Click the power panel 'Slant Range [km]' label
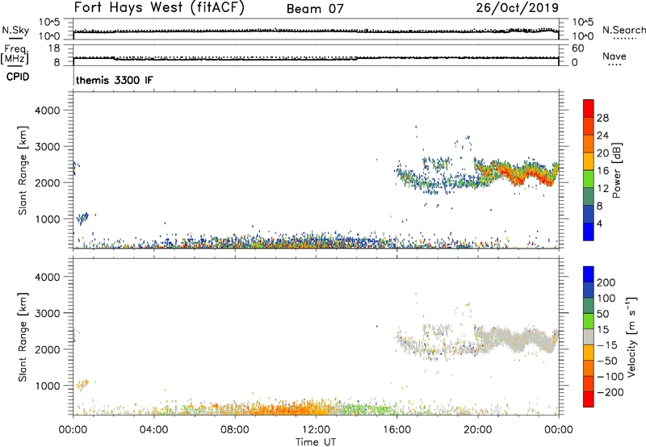This screenshot has width=646, height=447. [x=23, y=170]
